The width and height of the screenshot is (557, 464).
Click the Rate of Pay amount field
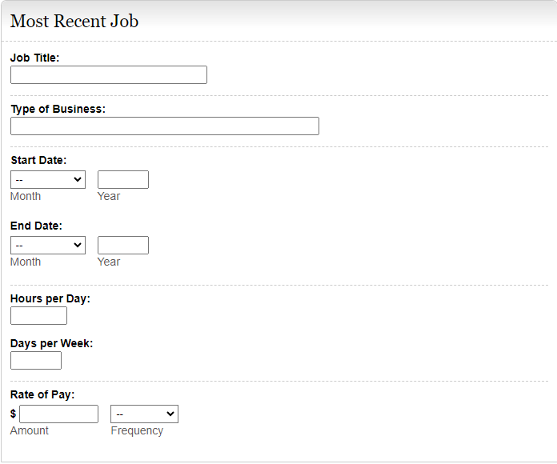[58, 414]
